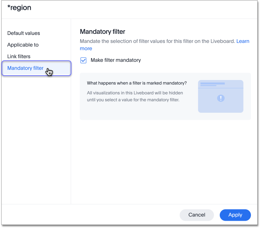
Task: Open the Learn more link
Action: [243, 41]
